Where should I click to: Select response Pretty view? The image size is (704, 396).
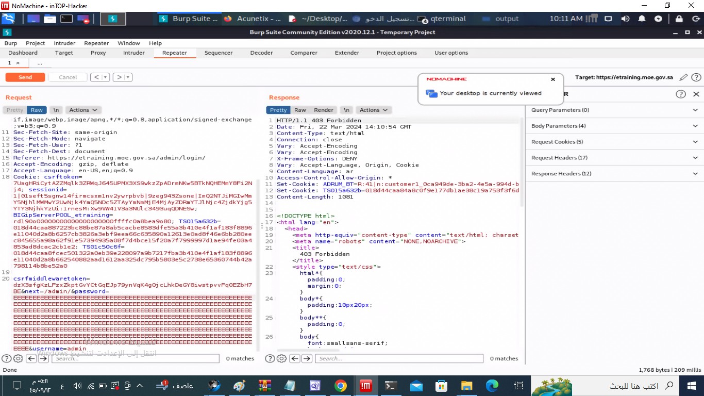click(x=278, y=110)
